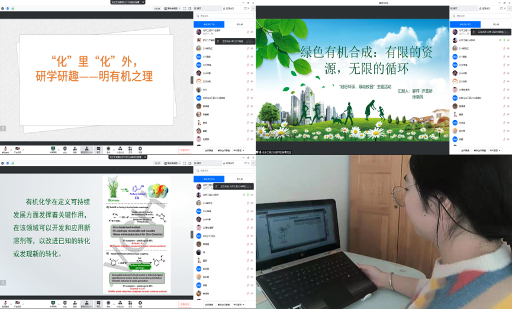Click Unmute All button in top-right member panel

click(x=479, y=151)
